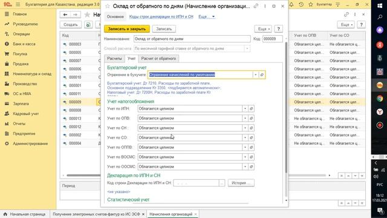Image resolution: width=387 pixels, height=218 pixels.
Task: Click the list horizontal scrollbar
Action: 196,176
